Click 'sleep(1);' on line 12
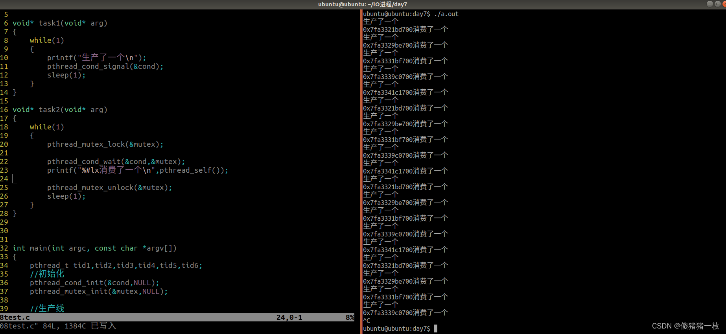This screenshot has height=334, width=726. coord(66,75)
